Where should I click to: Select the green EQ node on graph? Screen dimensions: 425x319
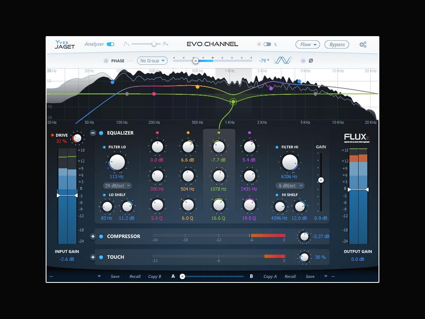233,102
